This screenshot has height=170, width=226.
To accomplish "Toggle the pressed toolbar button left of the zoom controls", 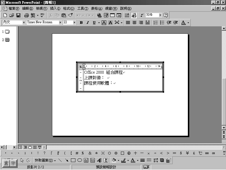I will click(134, 15).
